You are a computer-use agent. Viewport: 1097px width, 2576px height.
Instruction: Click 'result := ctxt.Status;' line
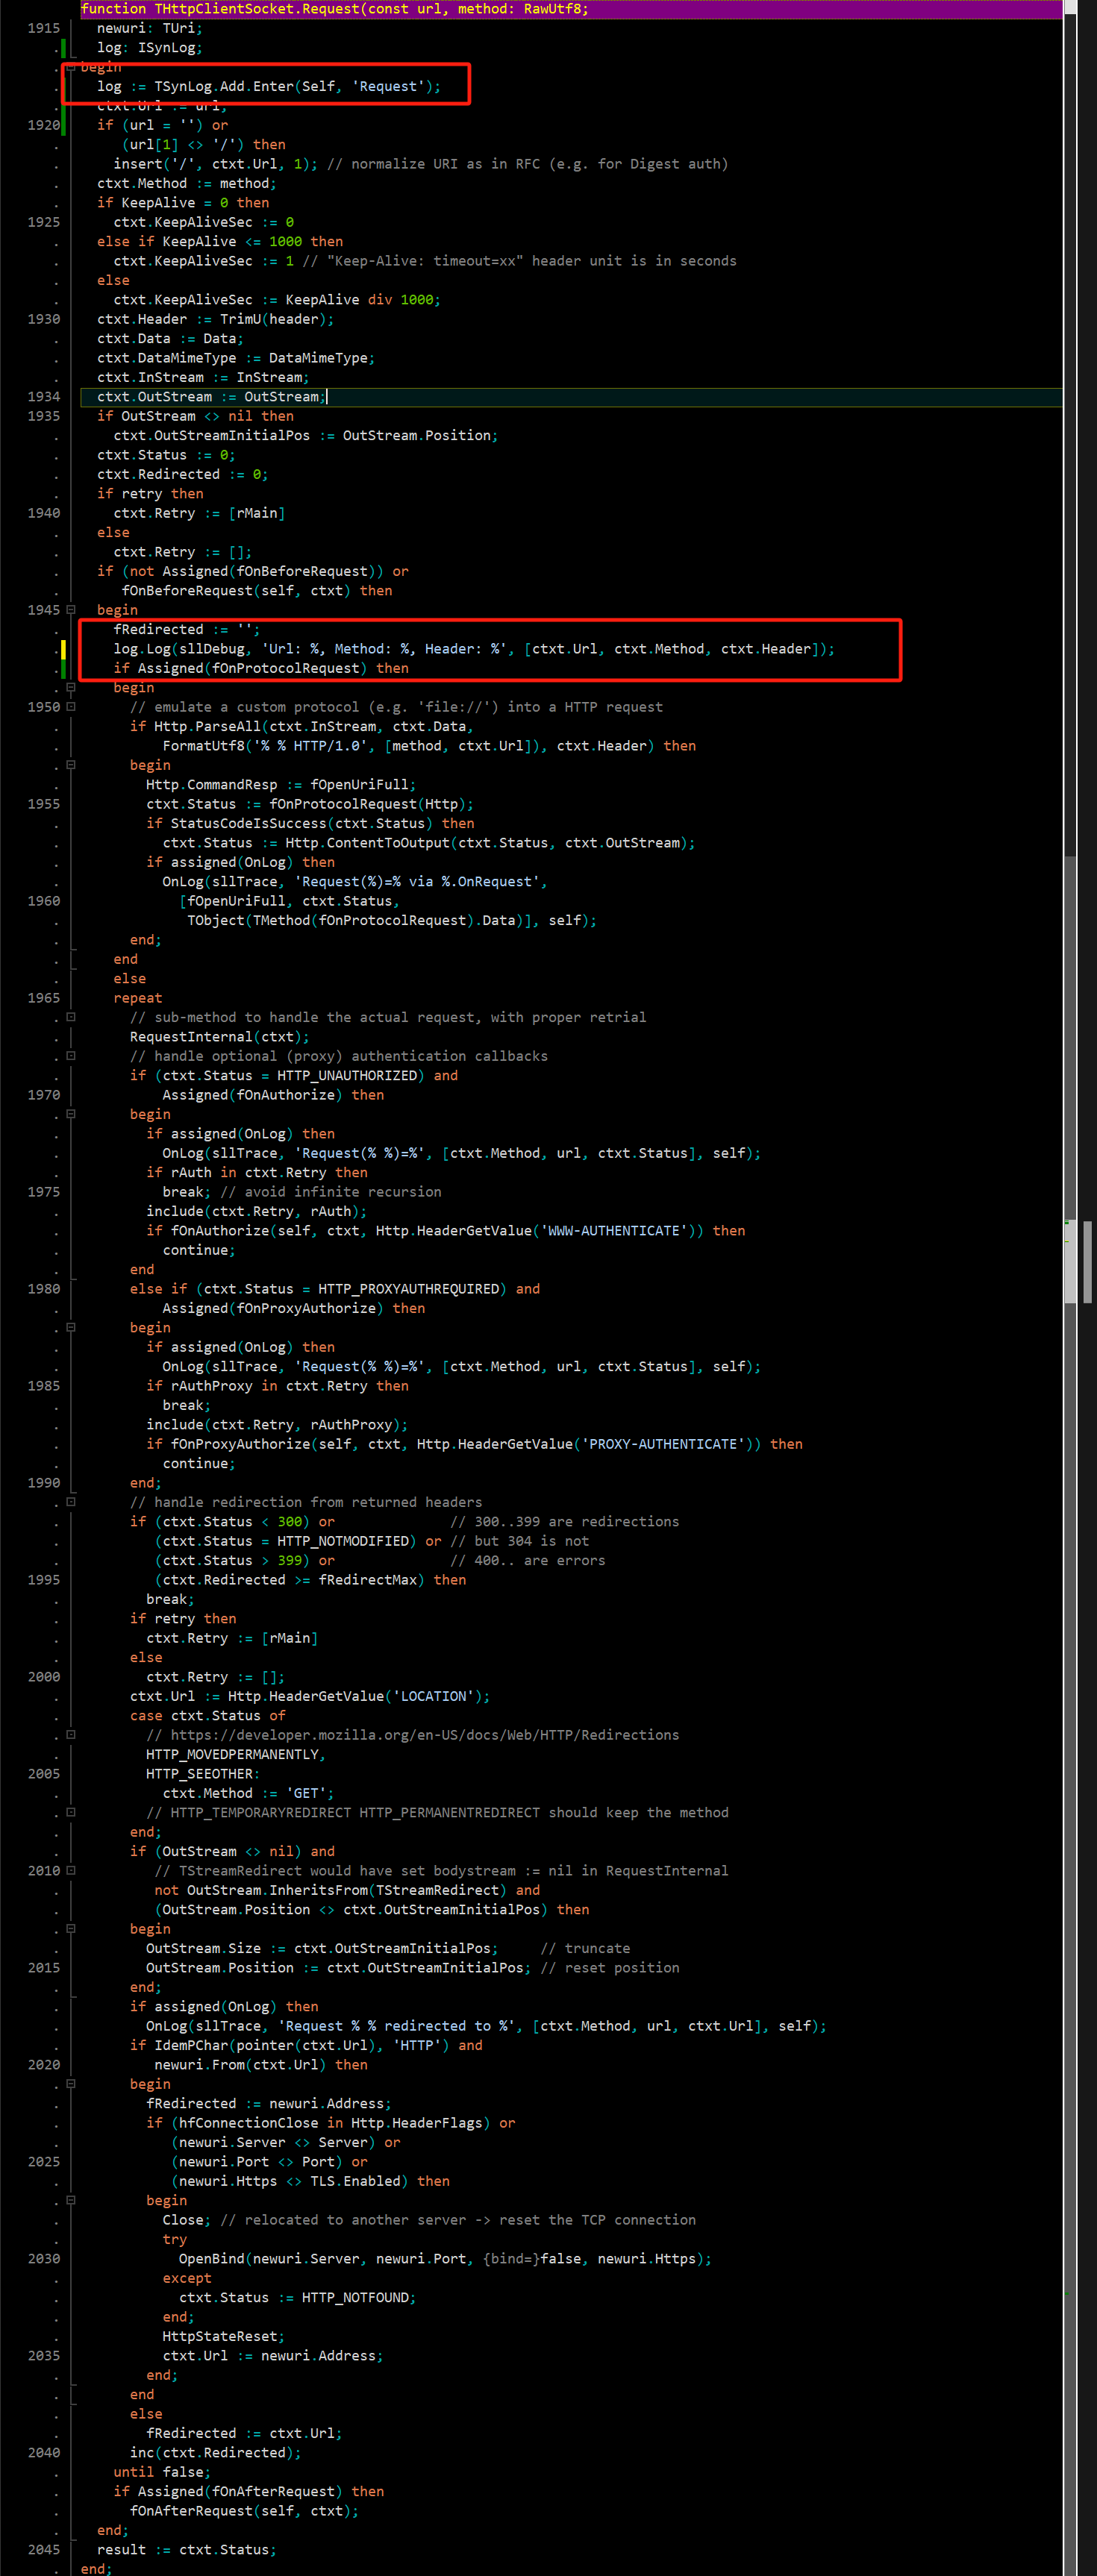pyautogui.click(x=187, y=2550)
